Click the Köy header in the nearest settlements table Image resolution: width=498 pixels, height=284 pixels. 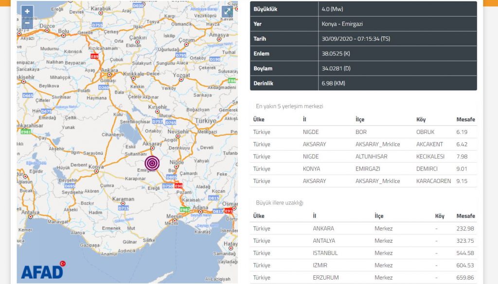point(421,119)
